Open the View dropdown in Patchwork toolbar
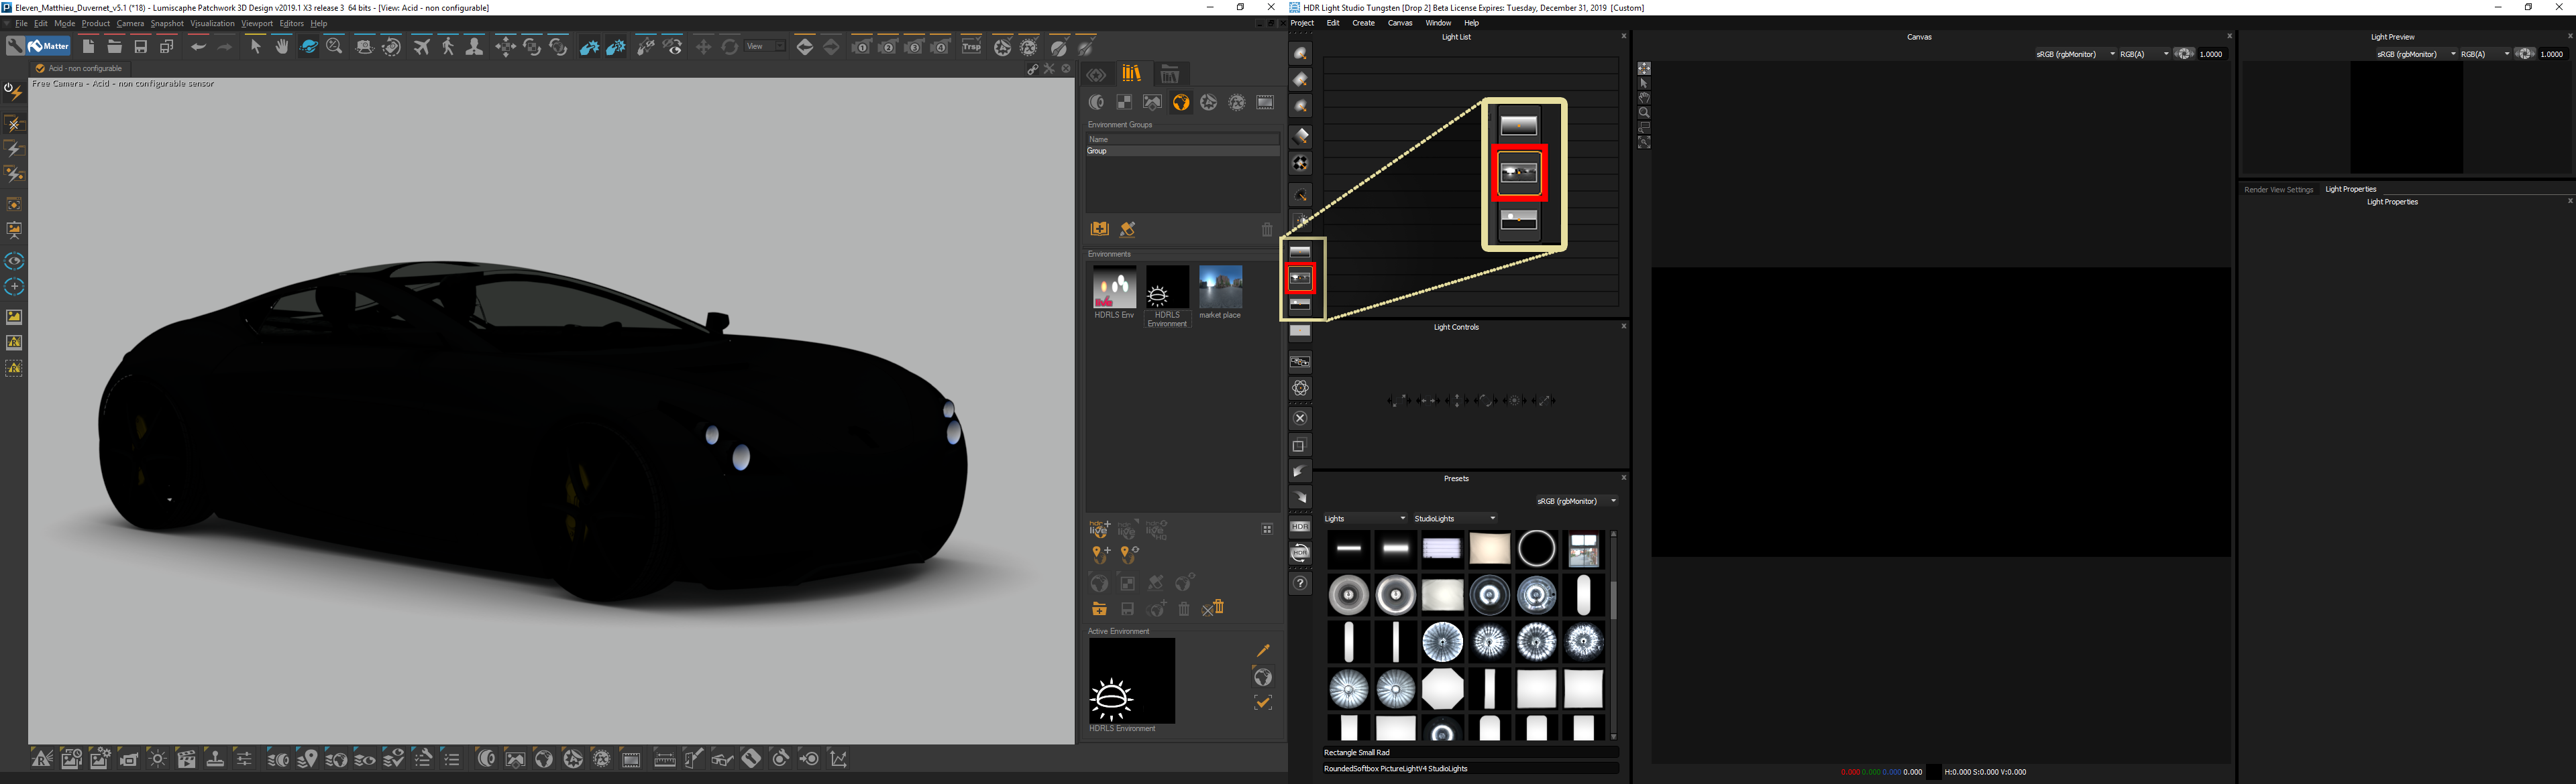Screen dimensions: 2576x784 point(766,46)
